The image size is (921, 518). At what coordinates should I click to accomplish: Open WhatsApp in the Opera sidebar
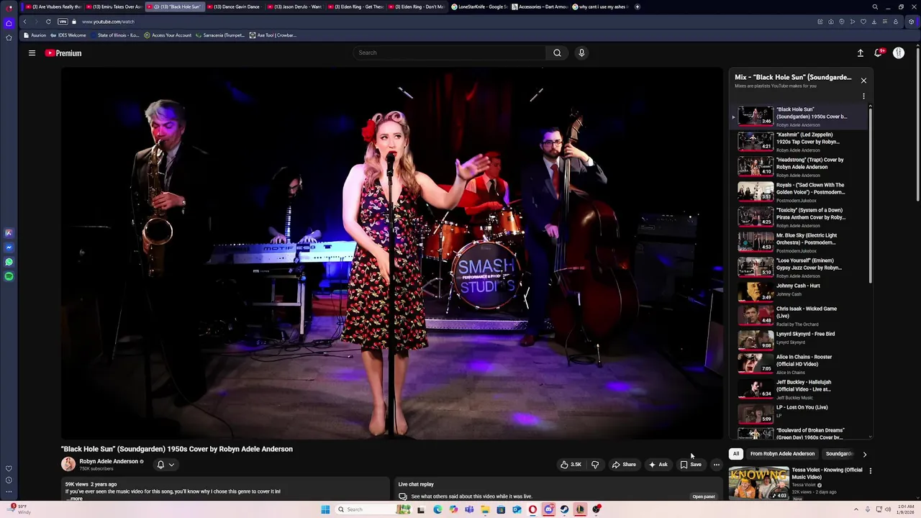9,262
